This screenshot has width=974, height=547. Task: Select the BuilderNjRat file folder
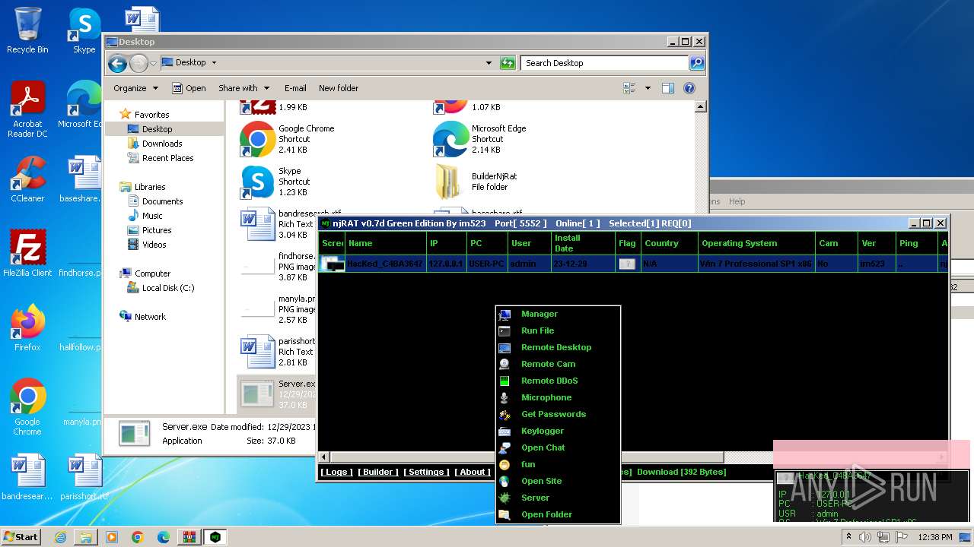[x=479, y=181]
